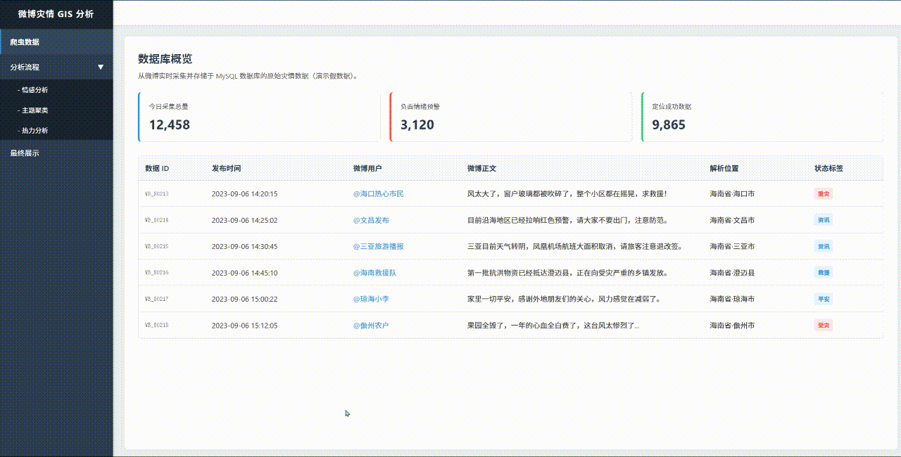Click the 负面情绪预警 stat card
The image size is (901, 457).
(510, 117)
